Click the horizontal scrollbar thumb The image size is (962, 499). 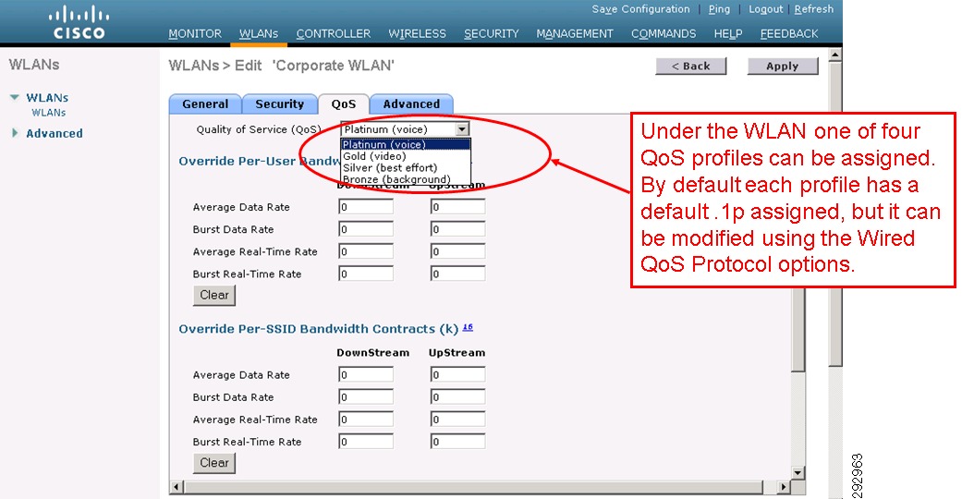pyautogui.click(x=474, y=487)
